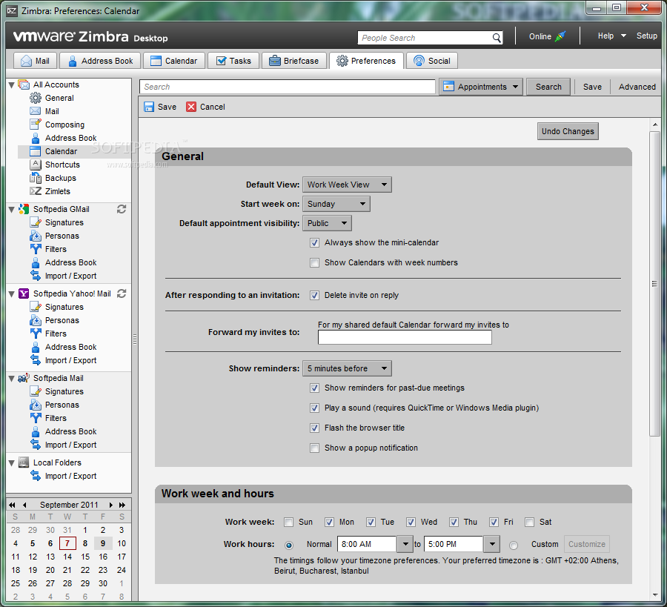Image resolution: width=667 pixels, height=607 pixels.
Task: Go to previous month in mini-calendar
Action: (24, 505)
